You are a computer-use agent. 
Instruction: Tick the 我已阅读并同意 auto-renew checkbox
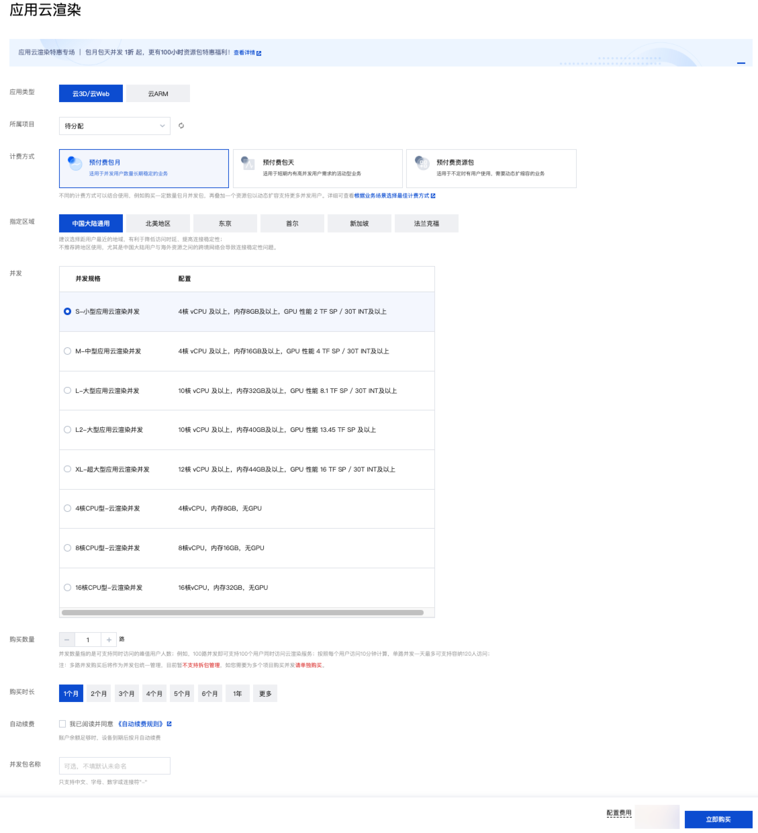click(x=62, y=724)
